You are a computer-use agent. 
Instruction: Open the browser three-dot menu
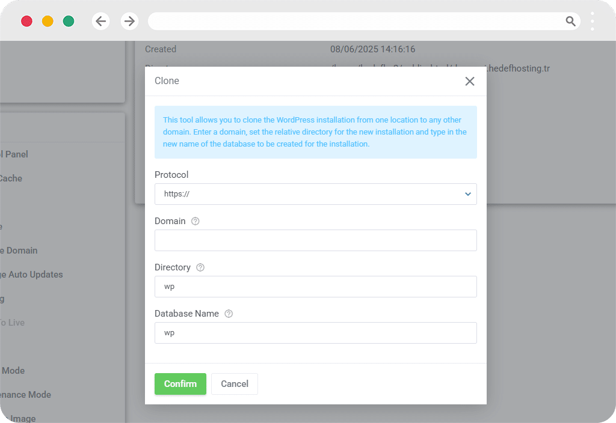point(592,21)
